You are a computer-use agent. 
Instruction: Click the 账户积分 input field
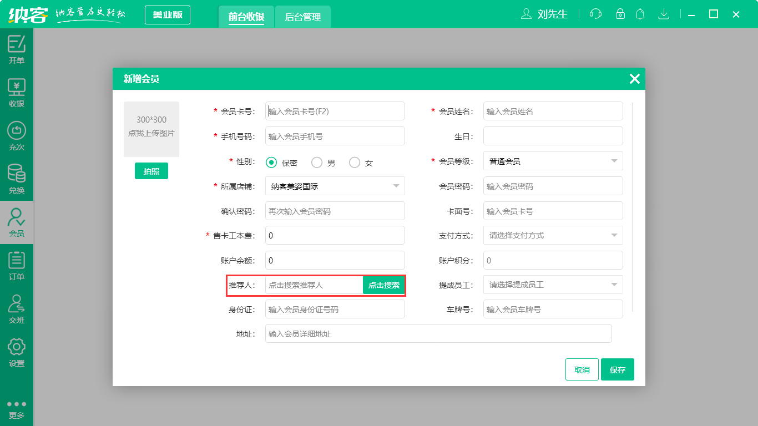coord(553,260)
